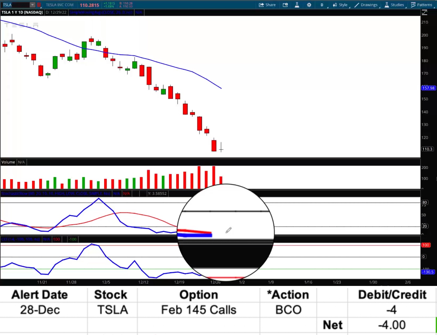Open the StochasticSlow study label
Screen dimensions: 437x335
click(56, 194)
